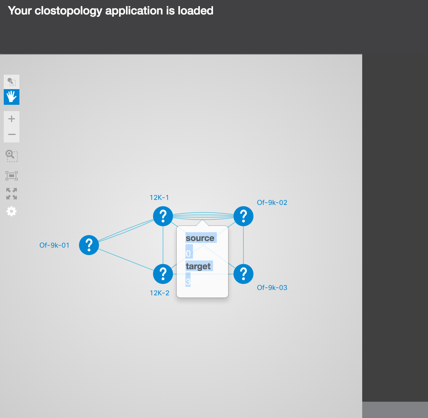The image size is (428, 418).
Task: Activate the hand pan tool
Action: 12,97
